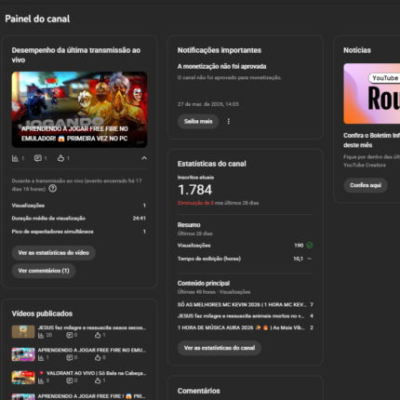Click likes icon of VALORANT AO VIVO video
Screen dimensions: 400x400
98,380
